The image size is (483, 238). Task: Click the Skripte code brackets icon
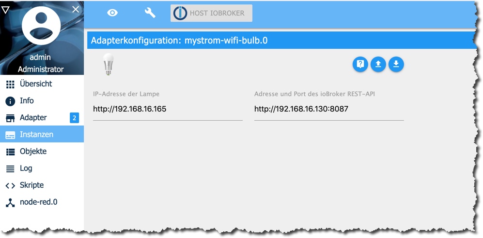coord(10,186)
